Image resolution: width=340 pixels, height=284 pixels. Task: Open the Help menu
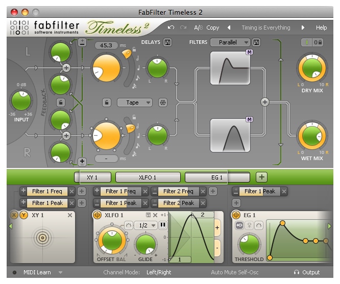[321, 28]
